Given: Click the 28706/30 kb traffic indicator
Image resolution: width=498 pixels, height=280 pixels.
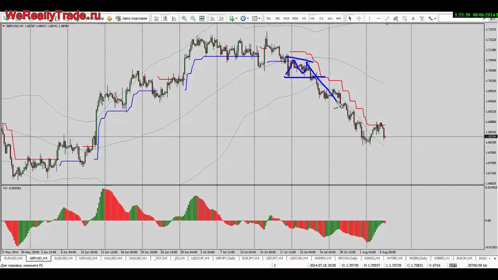Looking at the screenshot, I should (x=477, y=265).
